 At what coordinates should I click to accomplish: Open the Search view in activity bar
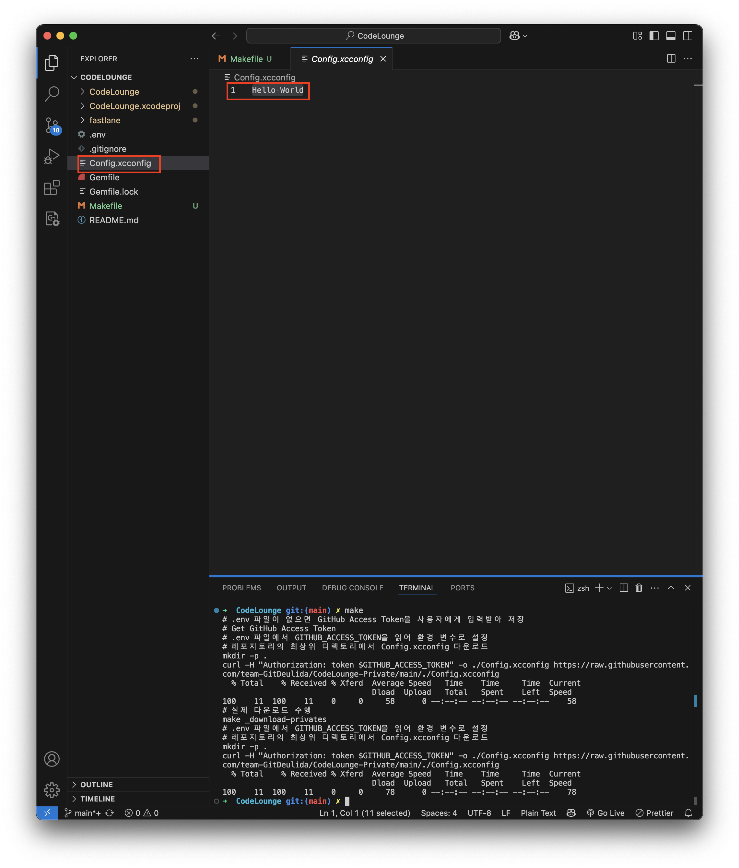point(52,94)
